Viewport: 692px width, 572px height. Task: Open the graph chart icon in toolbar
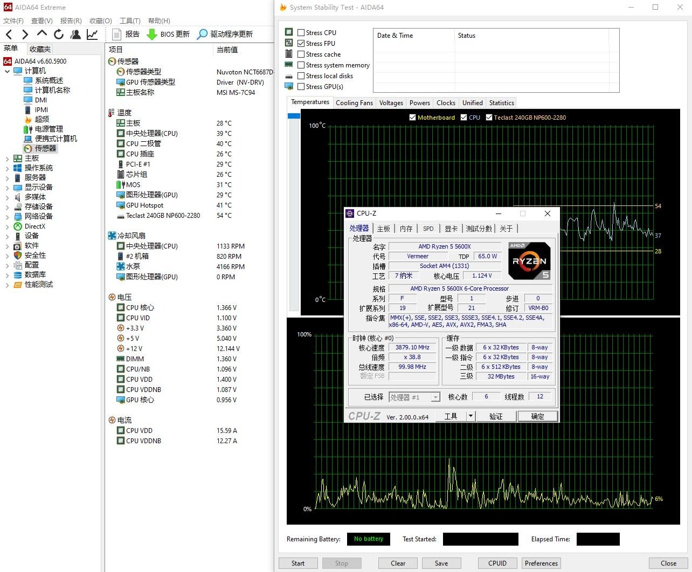tap(92, 35)
